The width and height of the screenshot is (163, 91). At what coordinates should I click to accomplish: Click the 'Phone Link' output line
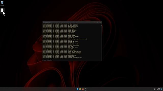pyautogui.click(x=58, y=47)
